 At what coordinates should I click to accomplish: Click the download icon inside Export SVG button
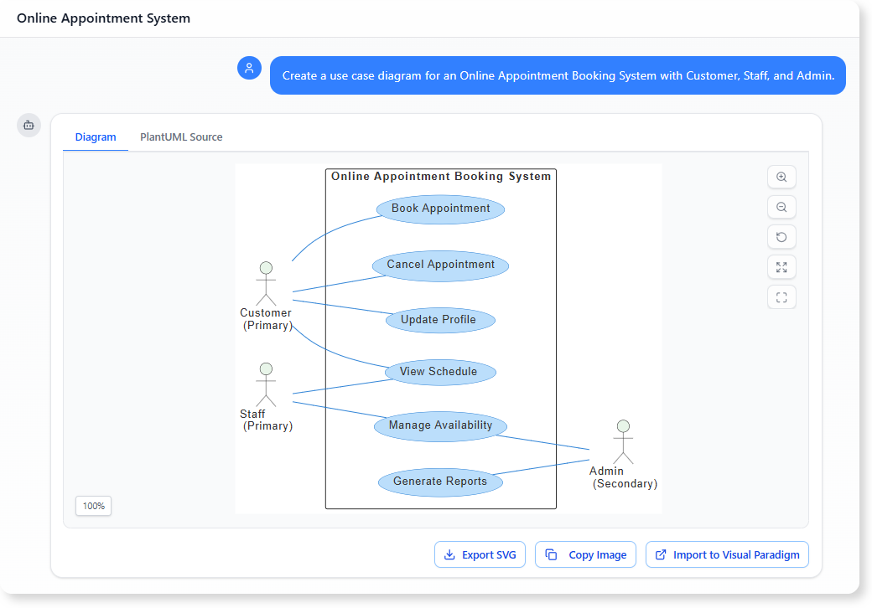click(x=450, y=554)
